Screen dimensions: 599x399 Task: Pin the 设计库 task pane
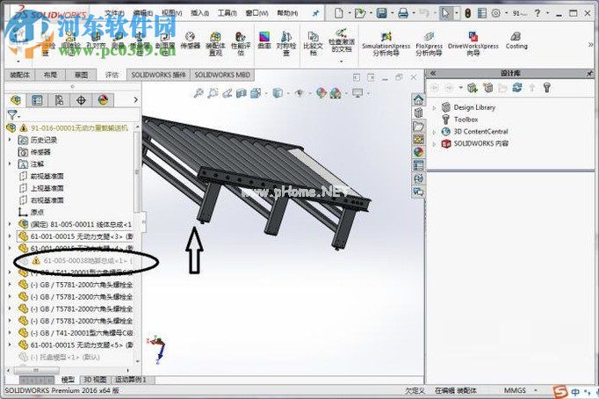tap(590, 73)
